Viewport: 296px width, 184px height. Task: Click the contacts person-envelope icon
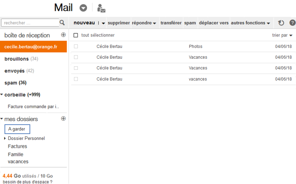tap(101, 8)
